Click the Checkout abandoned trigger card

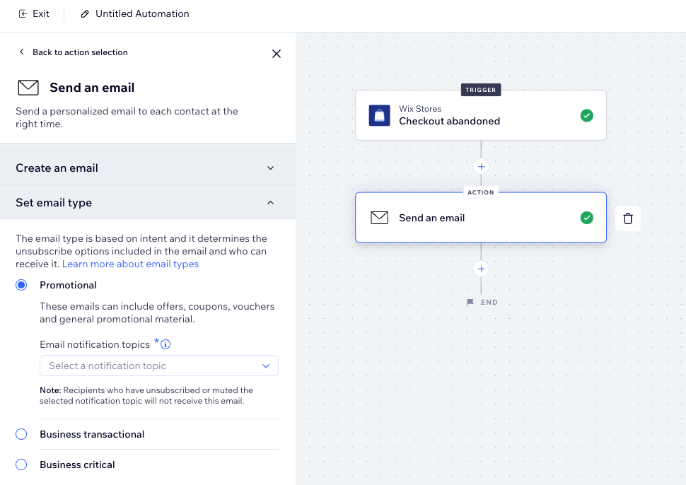481,115
